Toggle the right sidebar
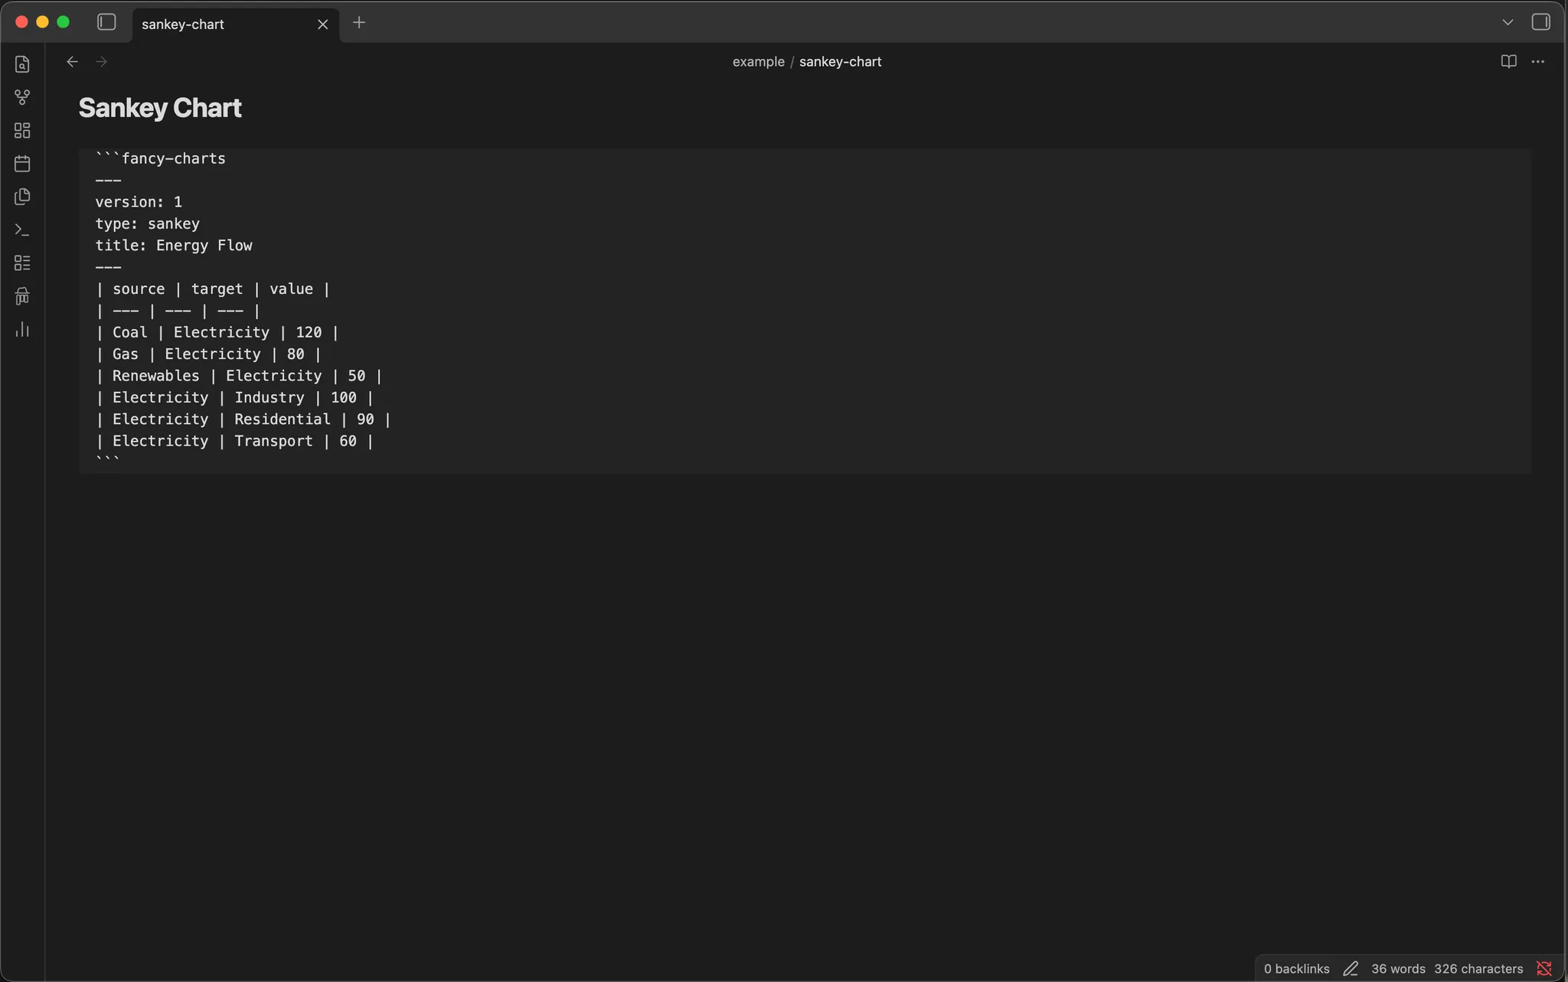1568x982 pixels. [x=1540, y=22]
